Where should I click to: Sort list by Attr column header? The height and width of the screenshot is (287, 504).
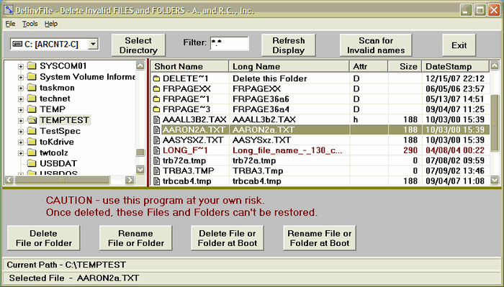tap(369, 66)
